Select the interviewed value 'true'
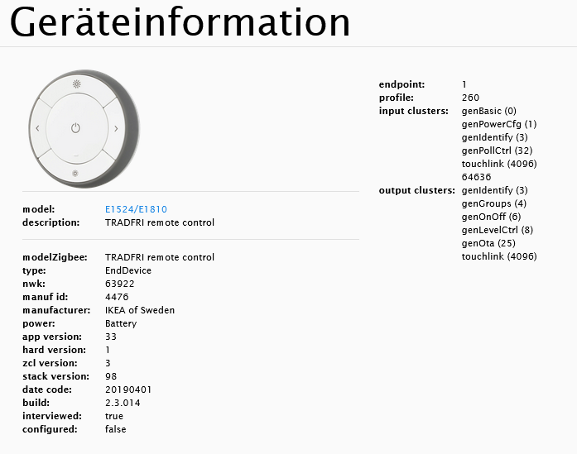Screen dimensions: 577x454 click(x=114, y=416)
